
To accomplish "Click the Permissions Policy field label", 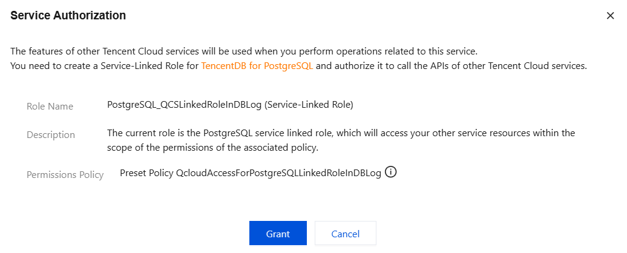I will point(65,175).
